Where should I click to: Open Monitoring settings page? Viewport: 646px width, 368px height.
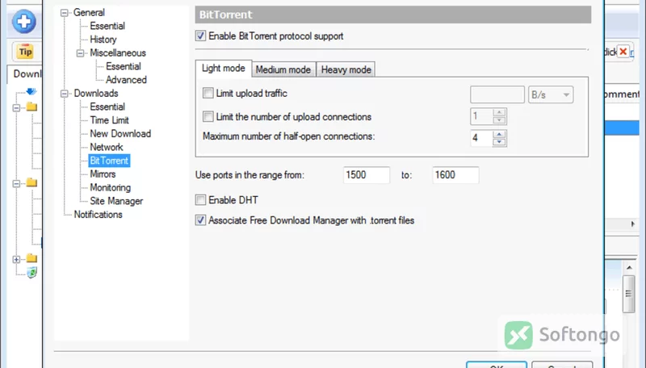click(110, 188)
